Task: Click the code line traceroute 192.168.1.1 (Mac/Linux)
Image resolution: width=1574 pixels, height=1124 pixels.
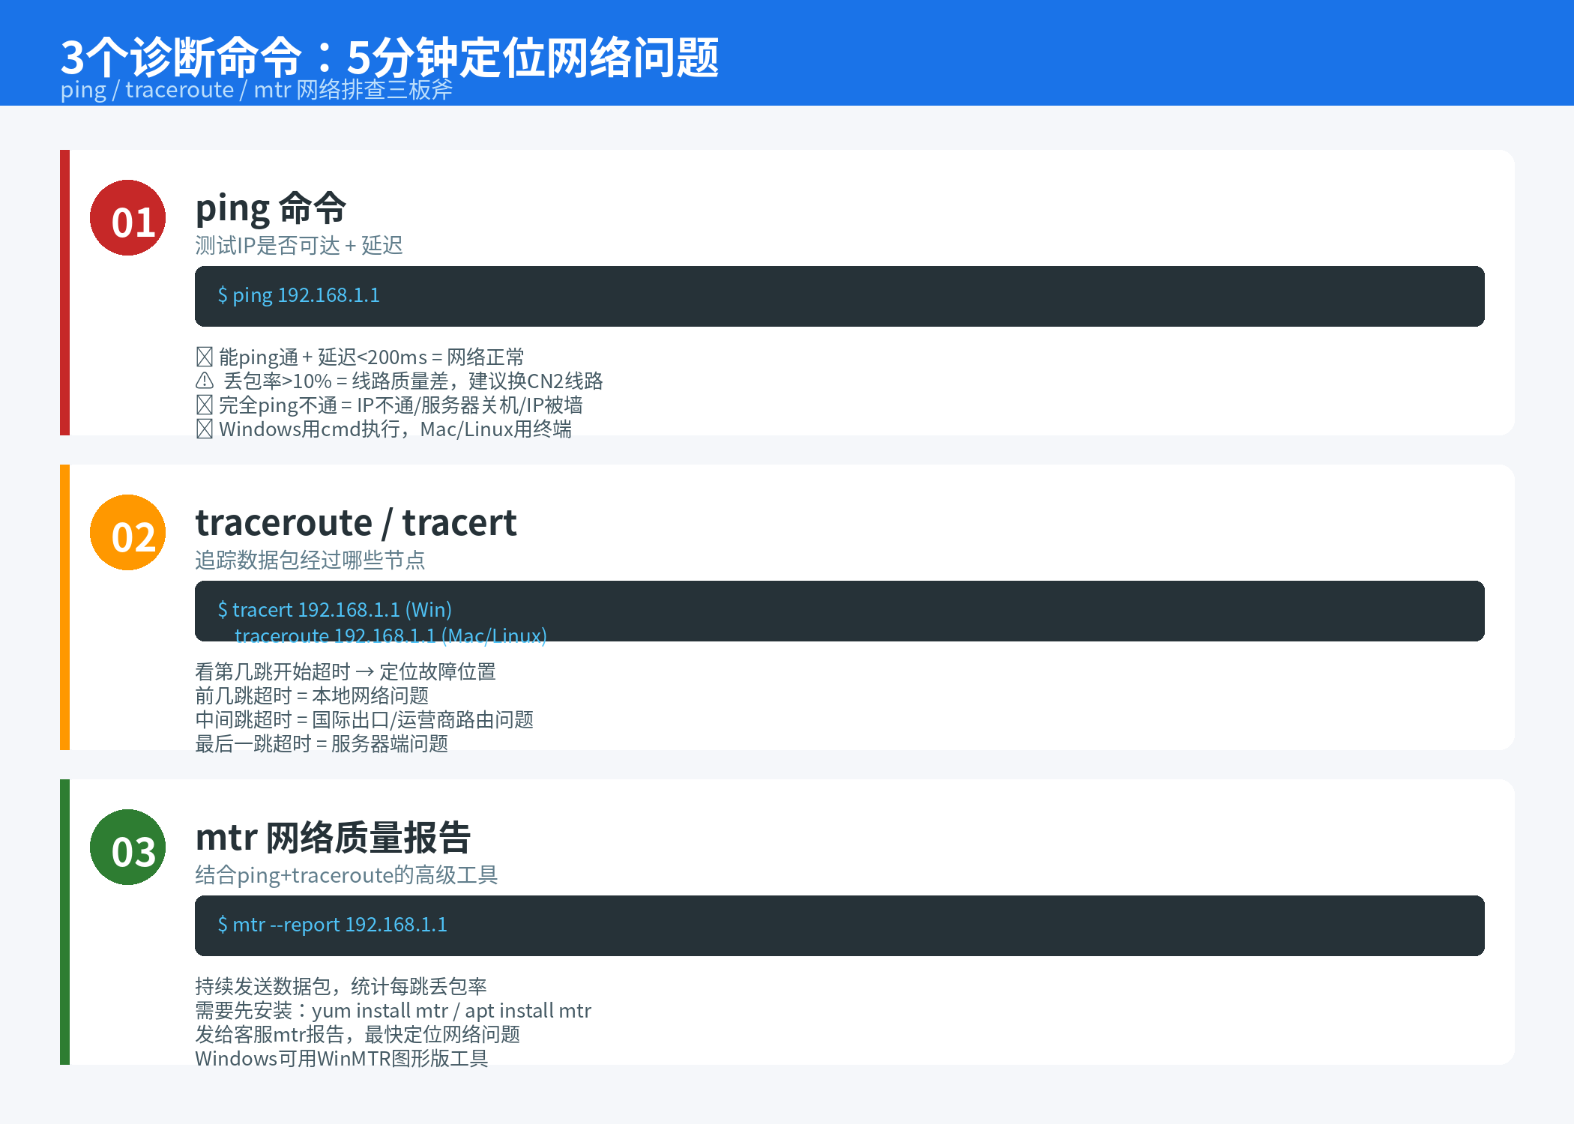Action: pos(391,635)
